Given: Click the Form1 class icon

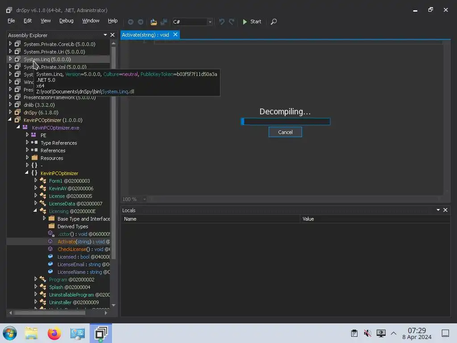Looking at the screenshot, I should click(x=43, y=180).
